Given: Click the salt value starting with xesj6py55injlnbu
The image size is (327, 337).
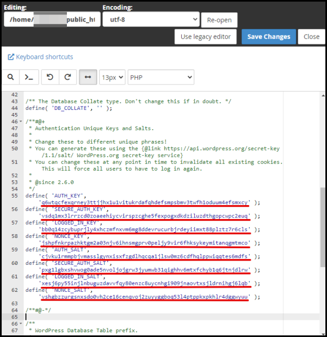Looking at the screenshot, I should point(145,283).
